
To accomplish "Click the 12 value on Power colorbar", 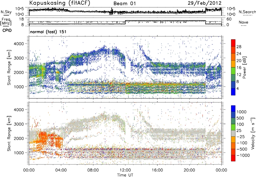I will point(239,75).
